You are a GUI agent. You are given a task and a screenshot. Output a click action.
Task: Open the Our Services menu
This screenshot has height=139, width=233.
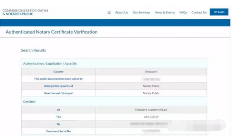click(141, 12)
